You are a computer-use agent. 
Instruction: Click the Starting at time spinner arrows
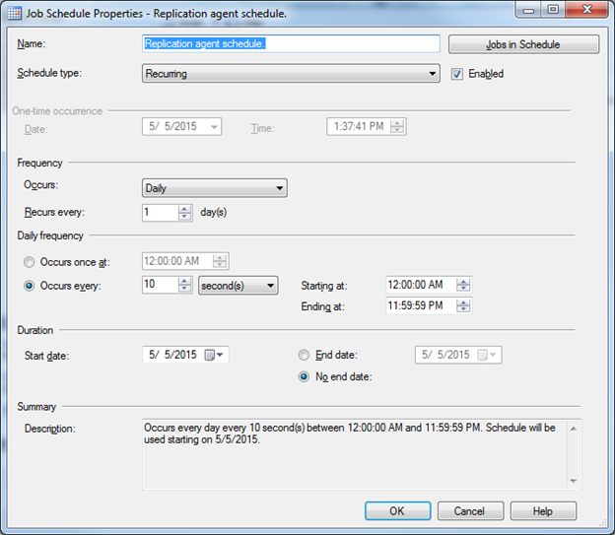pos(463,285)
